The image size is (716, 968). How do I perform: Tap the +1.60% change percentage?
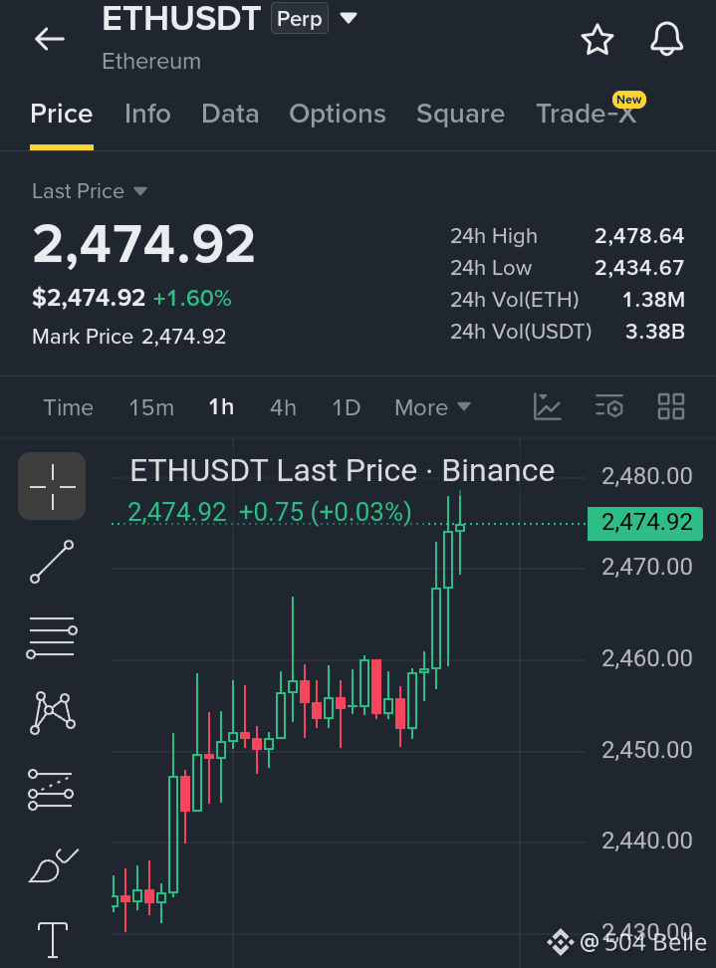pyautogui.click(x=192, y=298)
